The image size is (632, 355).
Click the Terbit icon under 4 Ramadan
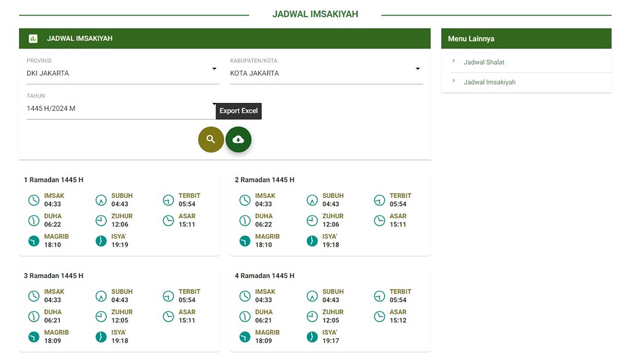pyautogui.click(x=380, y=296)
